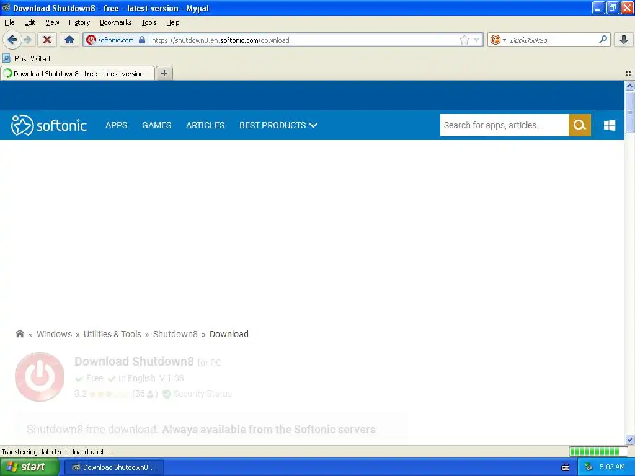Click the green page loading progress bar
The height and width of the screenshot is (476, 635).
[x=598, y=451]
